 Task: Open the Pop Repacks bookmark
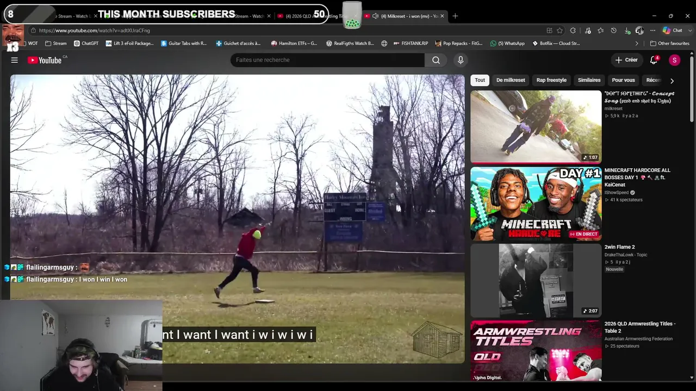[458, 43]
